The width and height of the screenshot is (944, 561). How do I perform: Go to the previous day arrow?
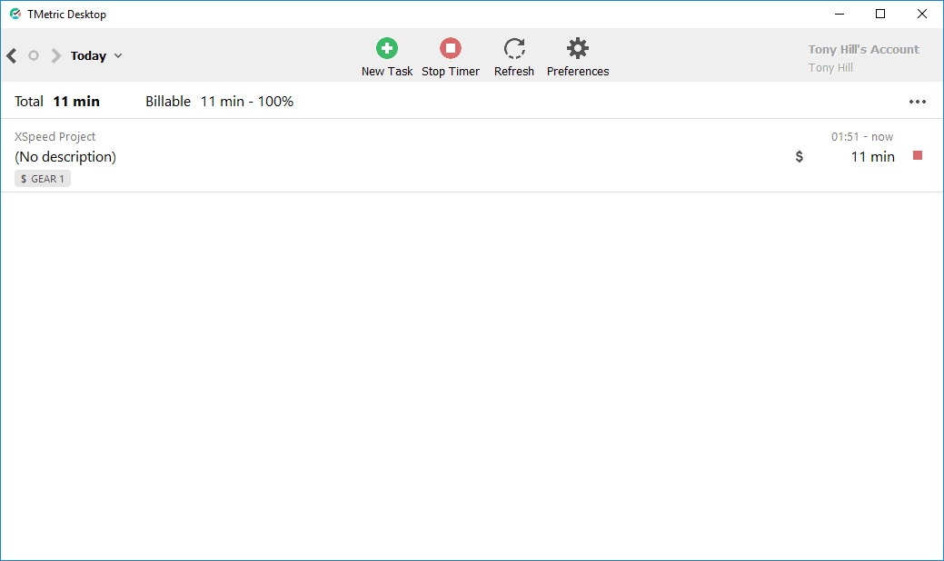tap(12, 56)
